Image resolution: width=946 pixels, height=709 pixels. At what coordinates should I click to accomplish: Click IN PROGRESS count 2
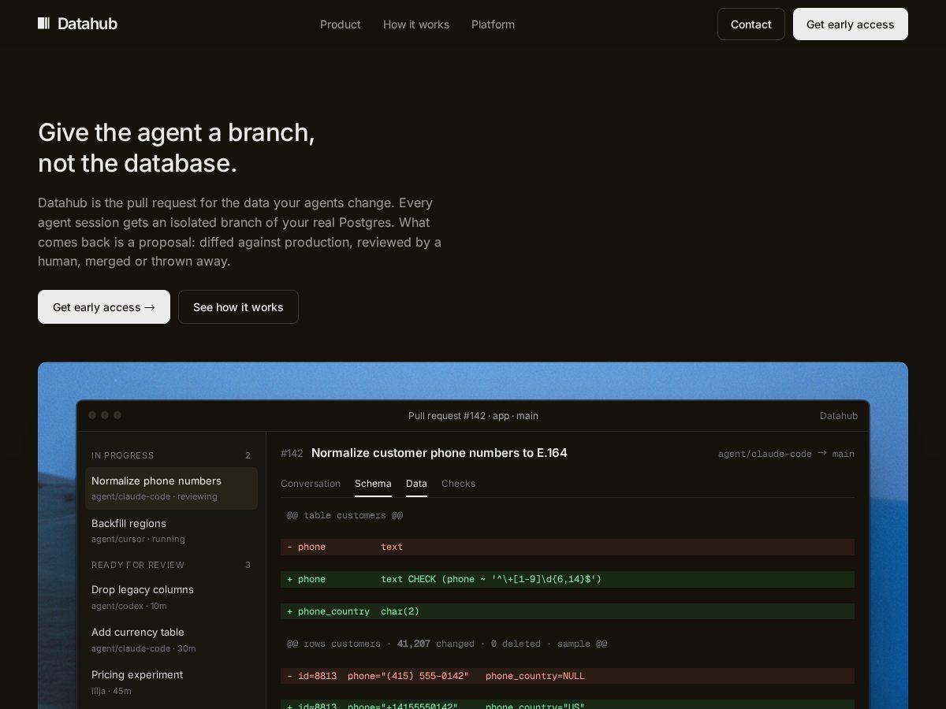click(x=248, y=455)
